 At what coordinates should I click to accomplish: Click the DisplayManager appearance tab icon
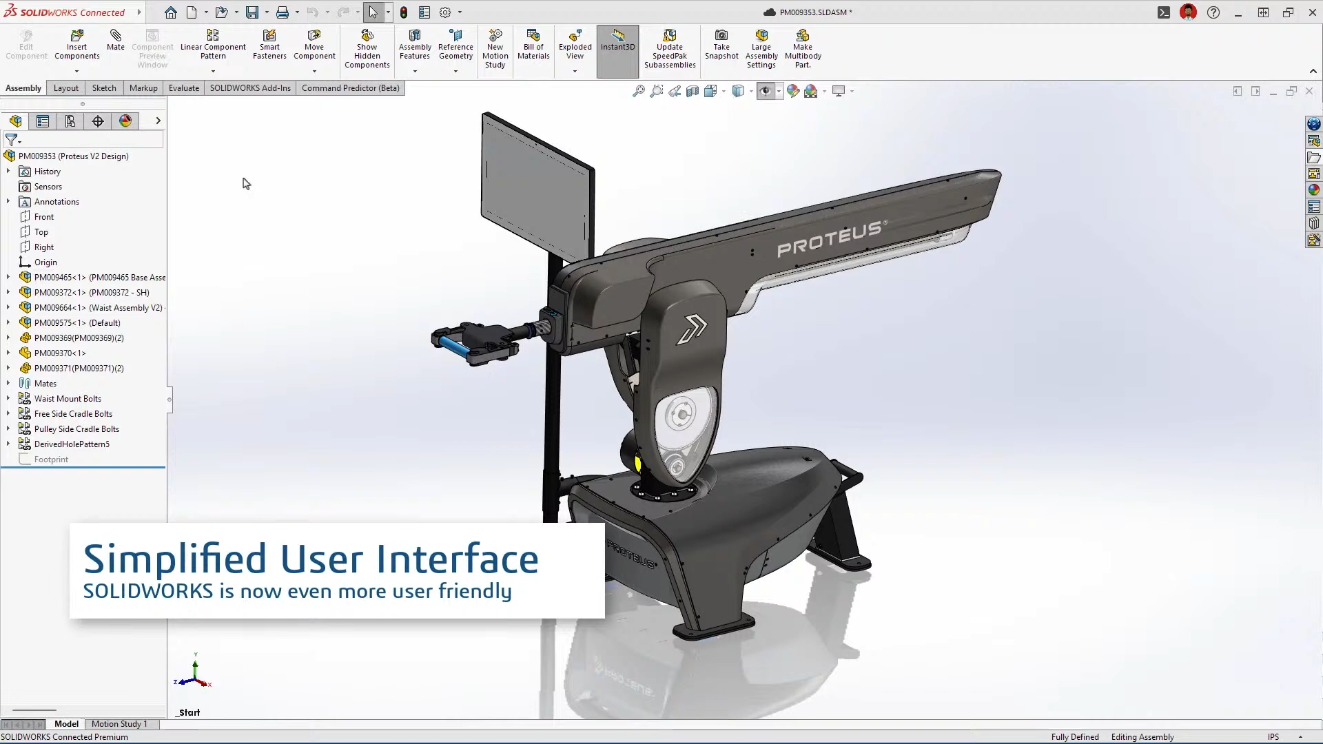pyautogui.click(x=125, y=121)
